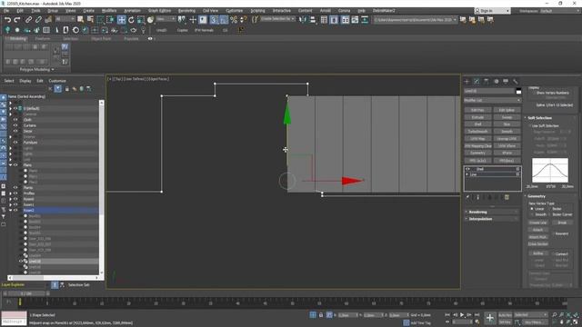Viewport: 582px width, 327px height.
Task: Toggle the Percent Snap icon
Action: click(234, 20)
